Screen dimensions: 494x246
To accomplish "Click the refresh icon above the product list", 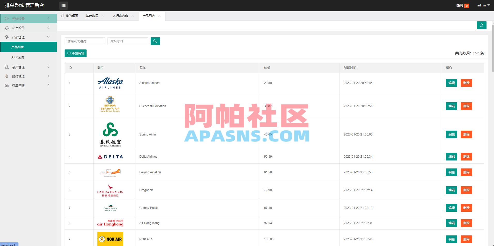I will [481, 25].
